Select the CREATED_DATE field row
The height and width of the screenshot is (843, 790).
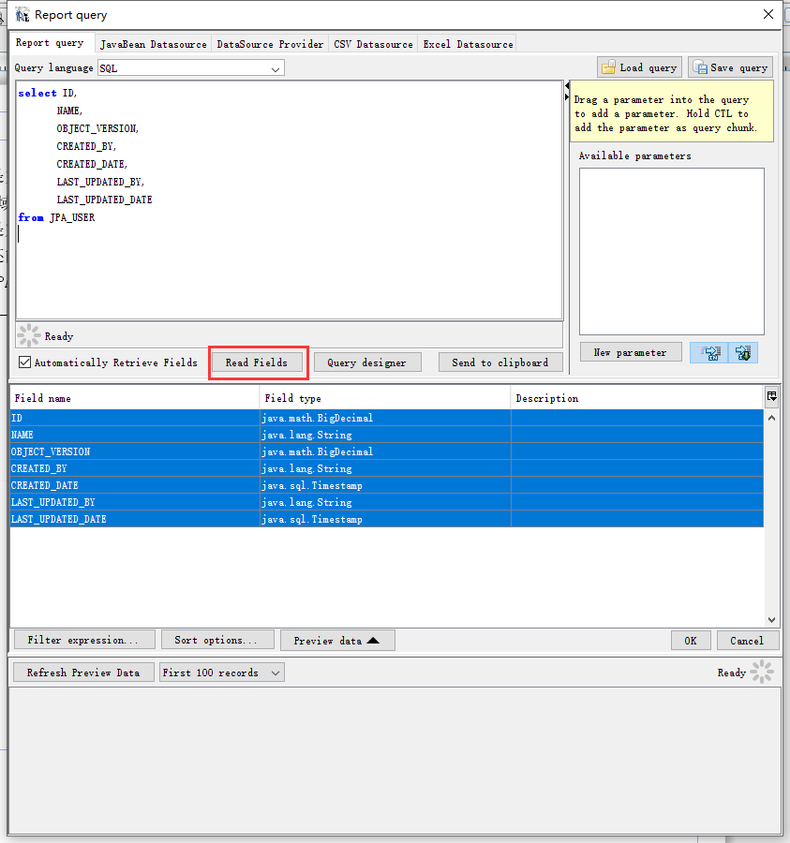pyautogui.click(x=387, y=485)
